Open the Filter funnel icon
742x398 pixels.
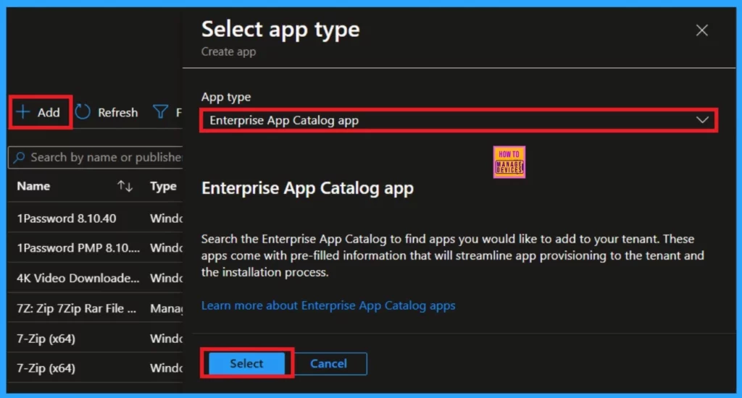(x=160, y=112)
